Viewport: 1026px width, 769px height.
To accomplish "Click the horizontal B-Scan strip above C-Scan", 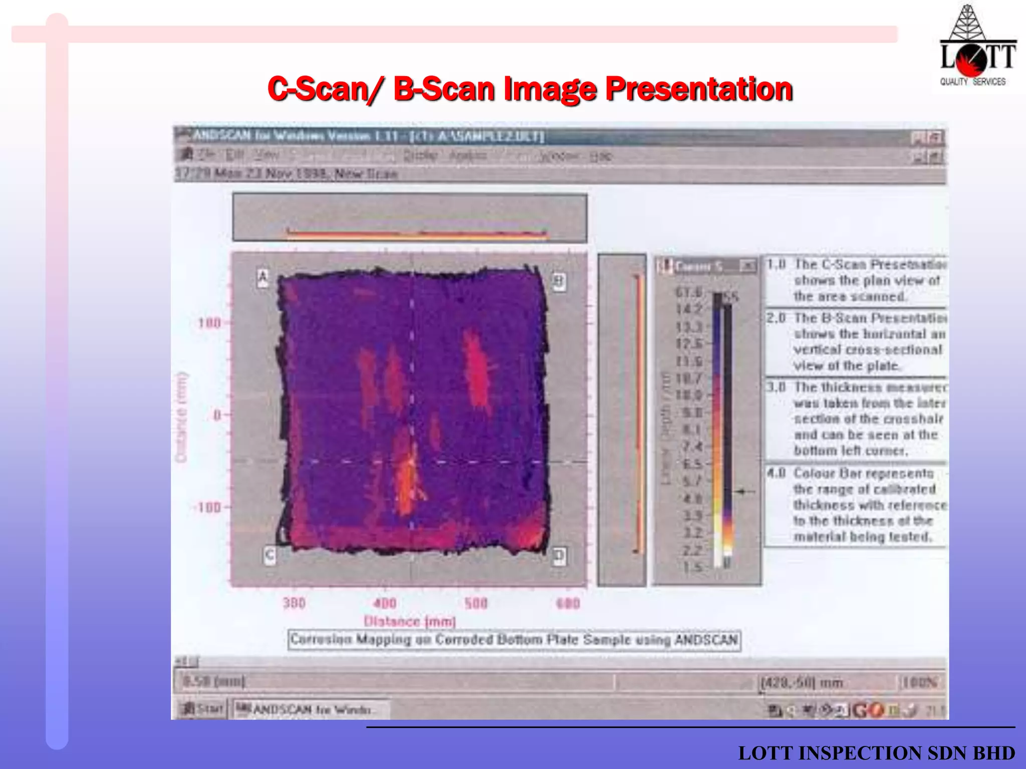I will pos(410,218).
